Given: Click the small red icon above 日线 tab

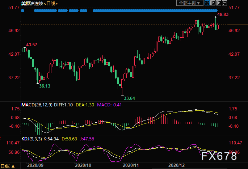Looking at the screenshot, I should pos(1,138).
